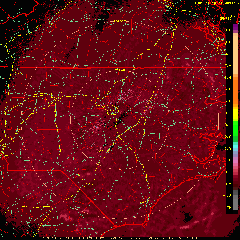Pick the purple top segment of color bar
The width and height of the screenshot is (240, 240).
click(x=235, y=27)
